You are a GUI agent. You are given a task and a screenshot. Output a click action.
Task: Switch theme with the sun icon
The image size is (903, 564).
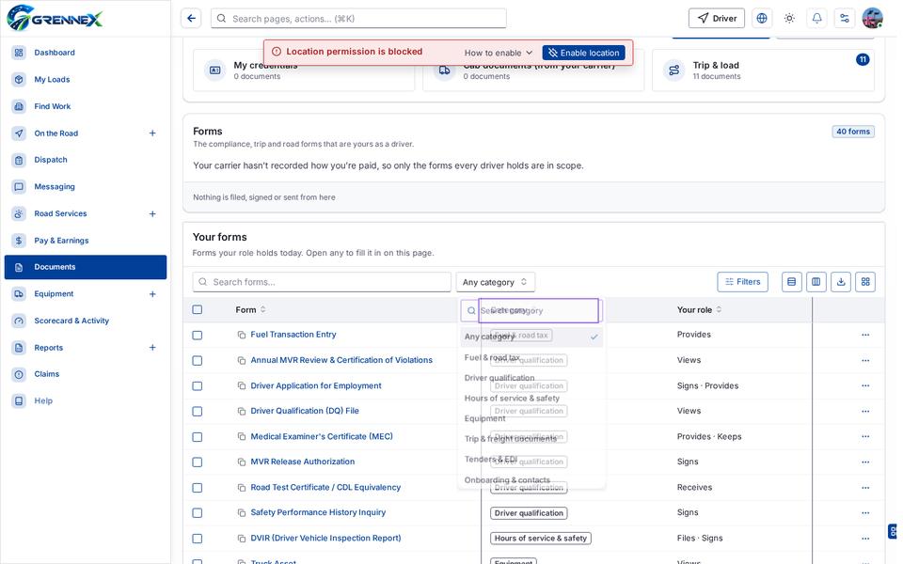(x=789, y=19)
